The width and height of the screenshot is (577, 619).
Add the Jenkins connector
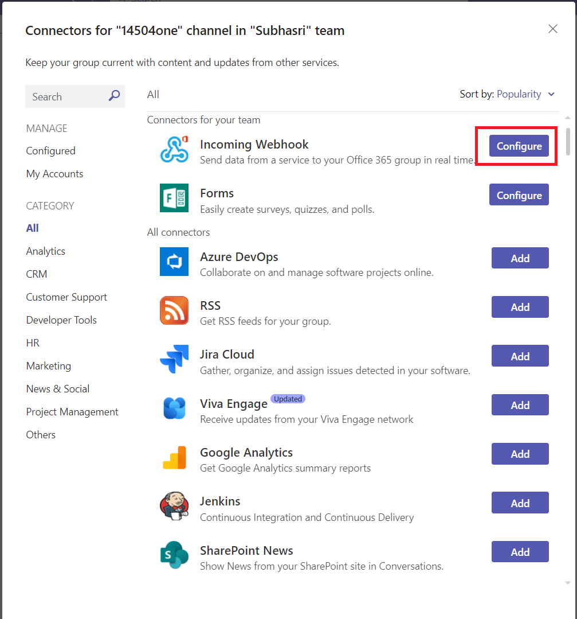[x=520, y=503]
